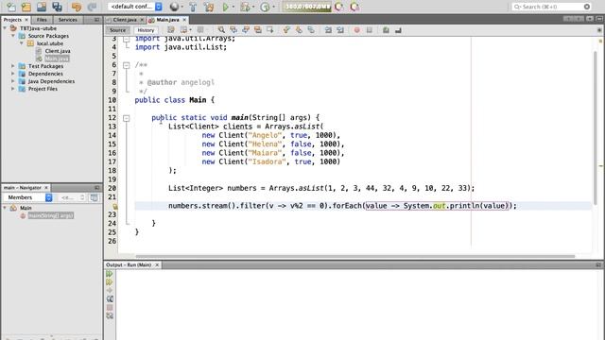The height and width of the screenshot is (340, 605).
Task: Collapse the TBTJava-utube project node
Action: point(5,28)
